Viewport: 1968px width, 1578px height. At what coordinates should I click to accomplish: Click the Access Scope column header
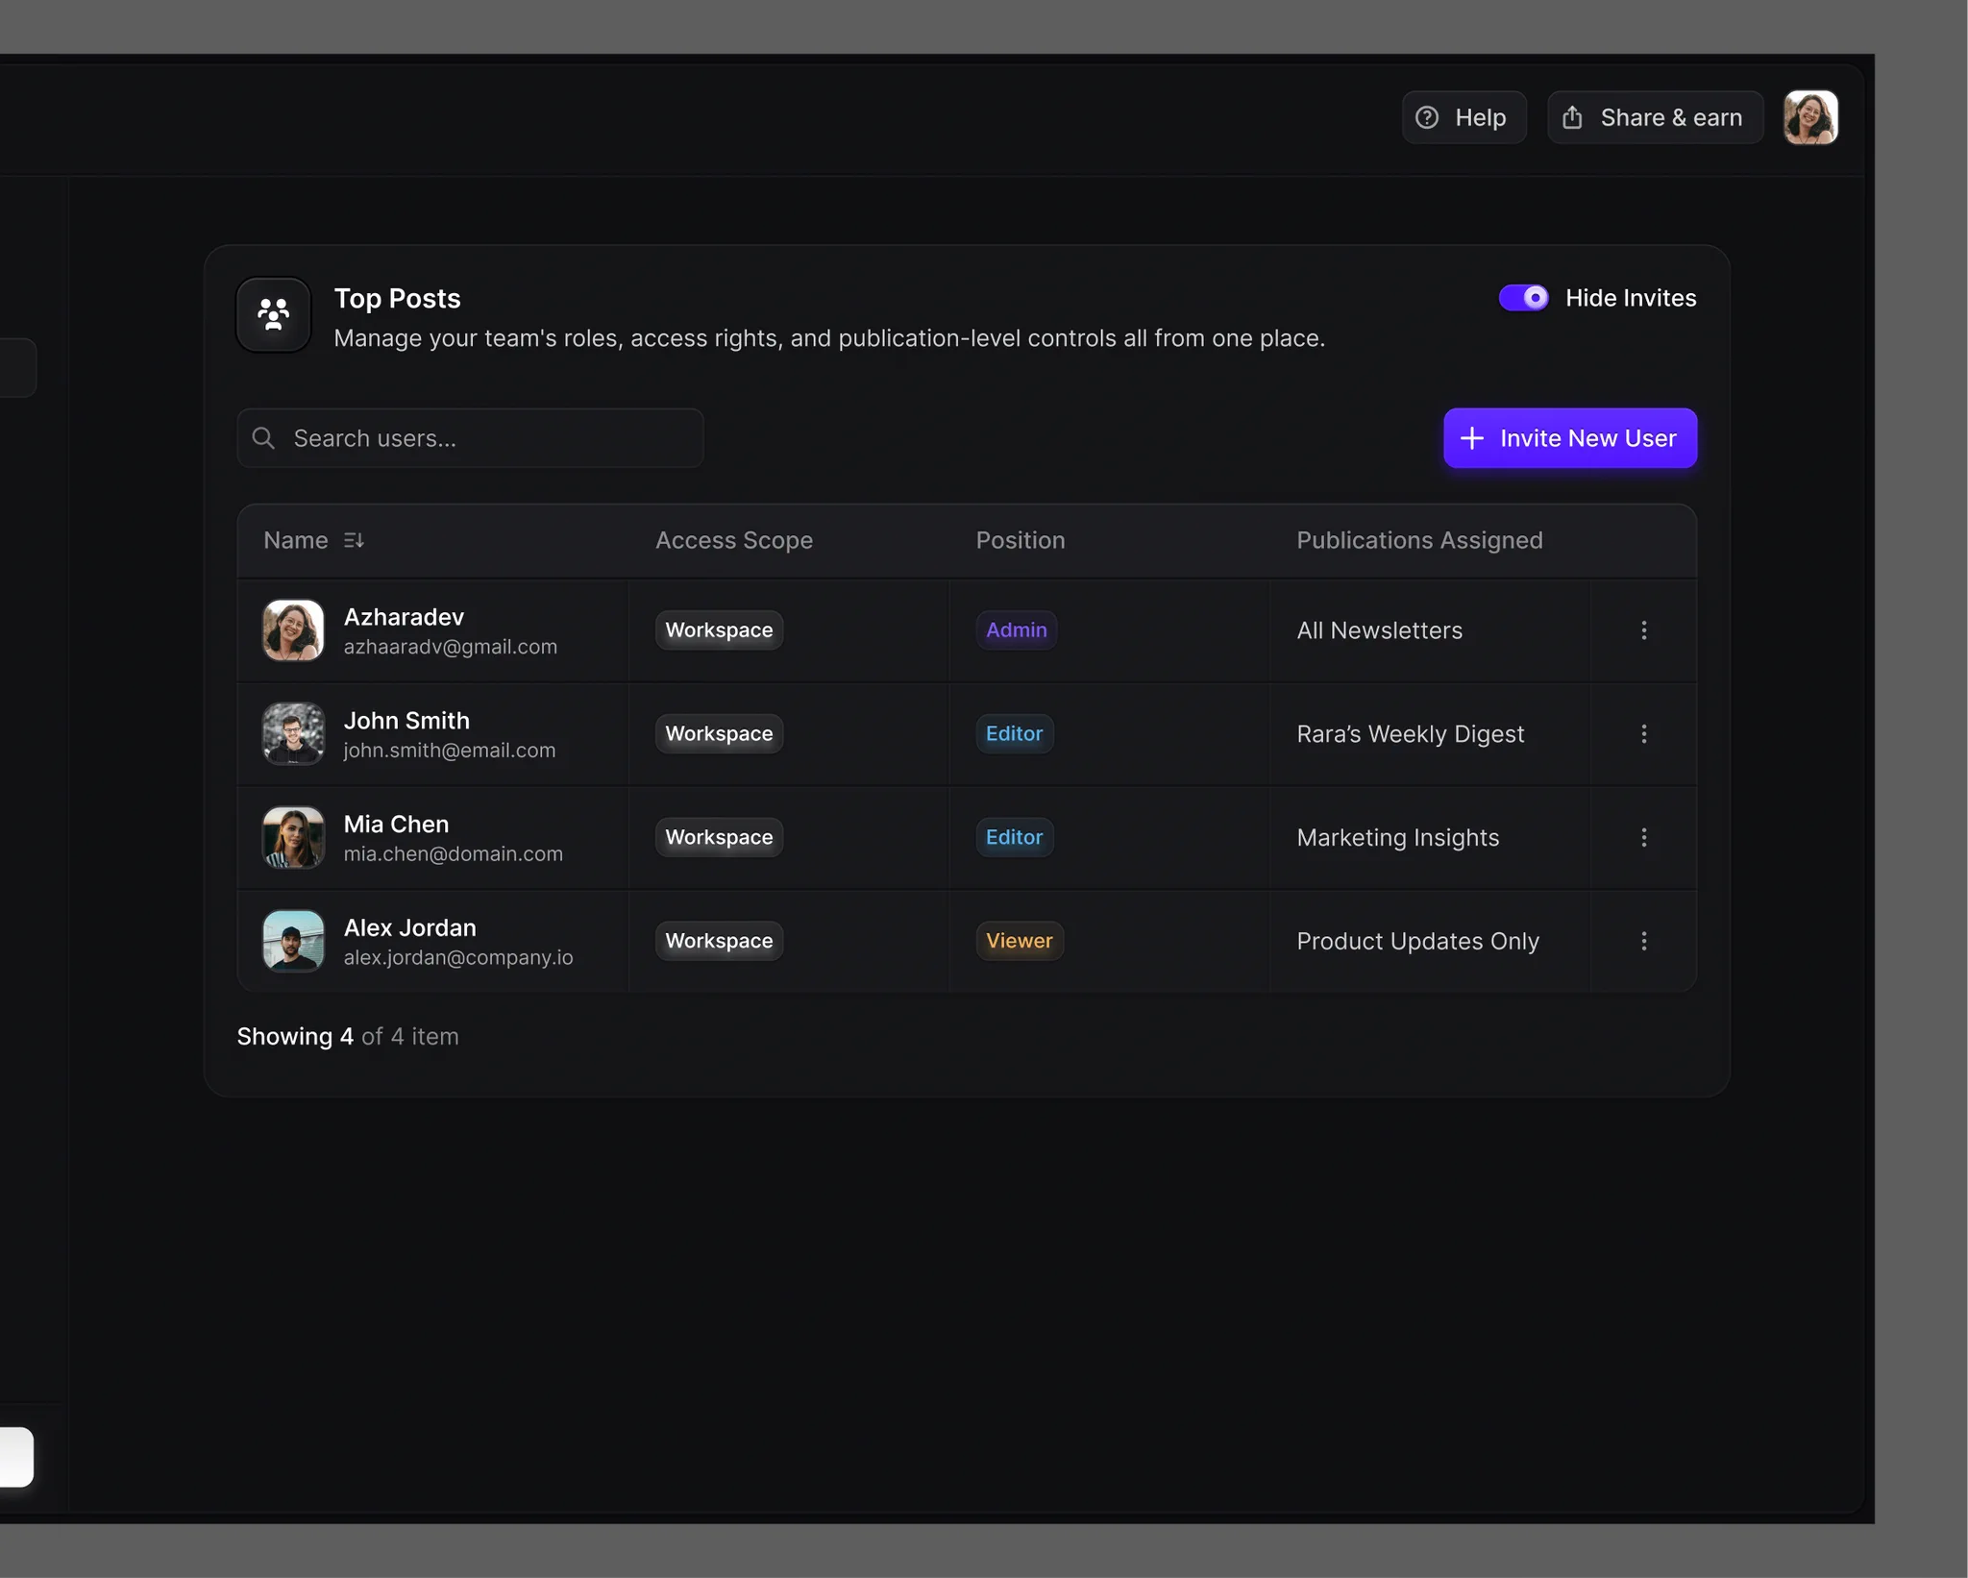tap(734, 540)
